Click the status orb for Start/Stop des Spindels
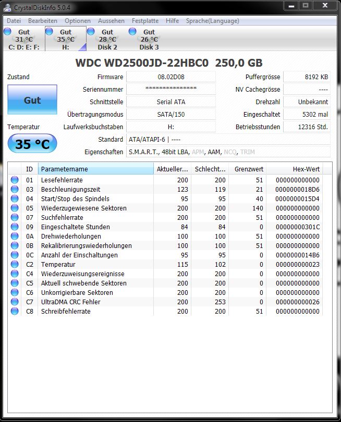This screenshot has width=341, height=422. 15,198
